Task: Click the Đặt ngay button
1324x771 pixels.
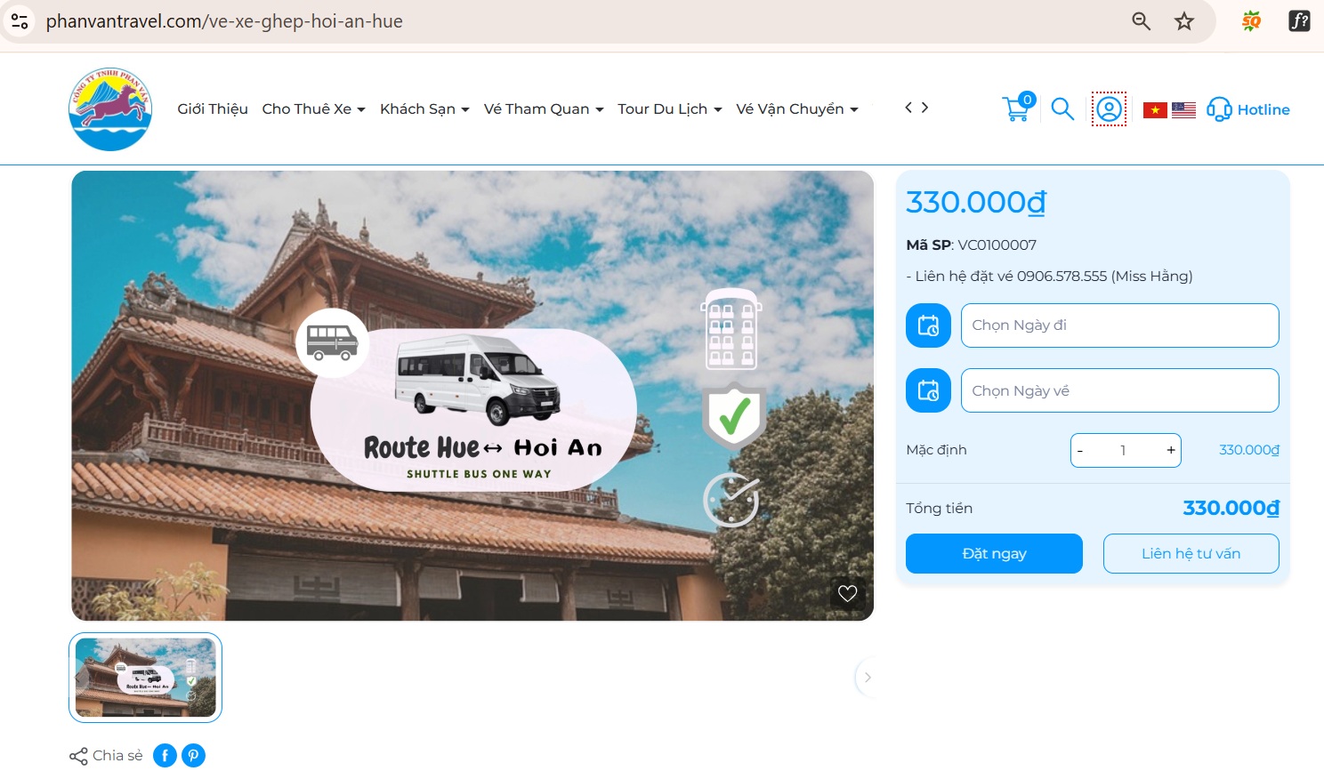Action: click(994, 553)
